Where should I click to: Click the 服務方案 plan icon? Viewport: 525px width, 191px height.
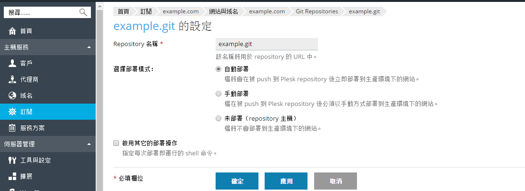pos(12,128)
